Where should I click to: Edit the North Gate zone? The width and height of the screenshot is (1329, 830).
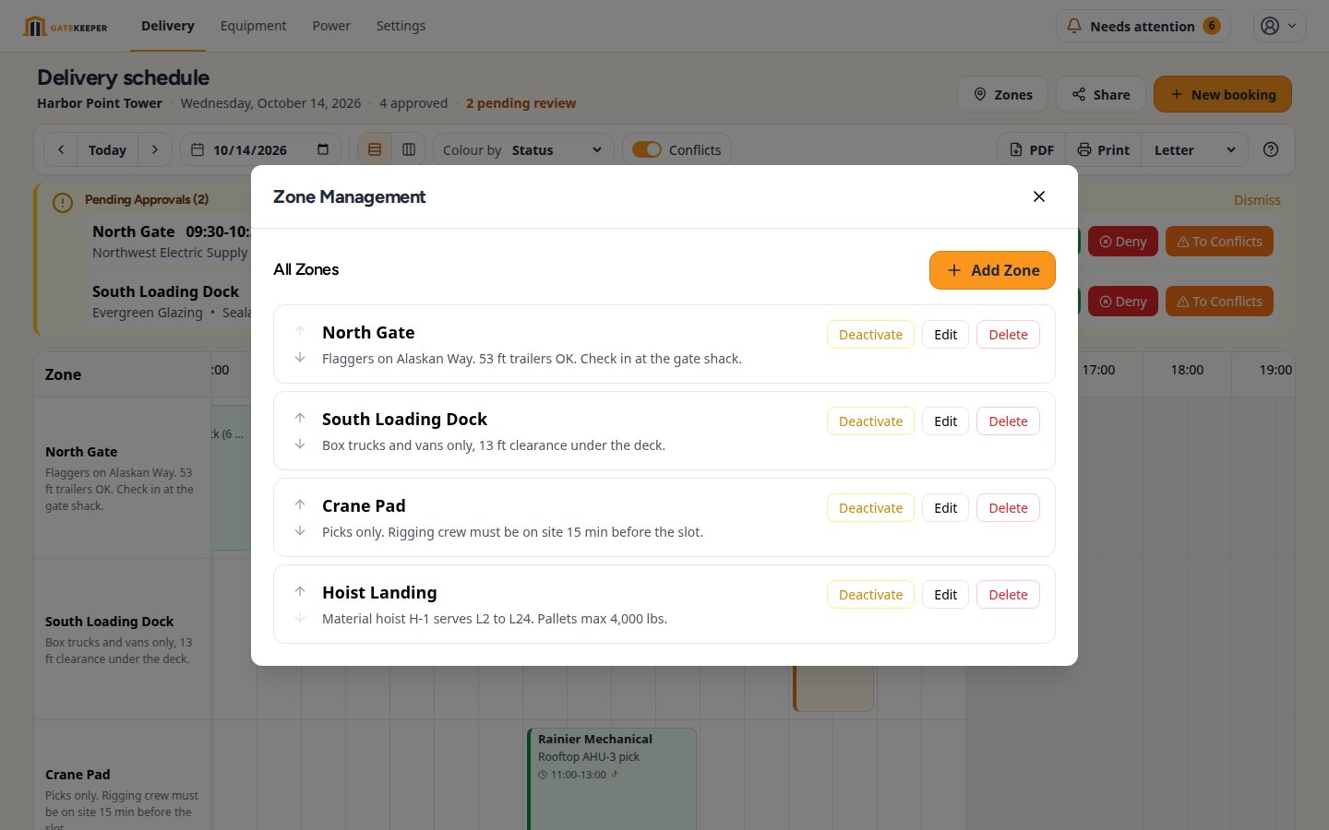(945, 335)
